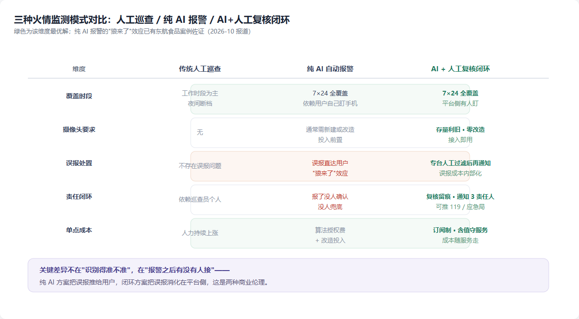Click the subtitle mentioning 东航食品案例

[133, 32]
